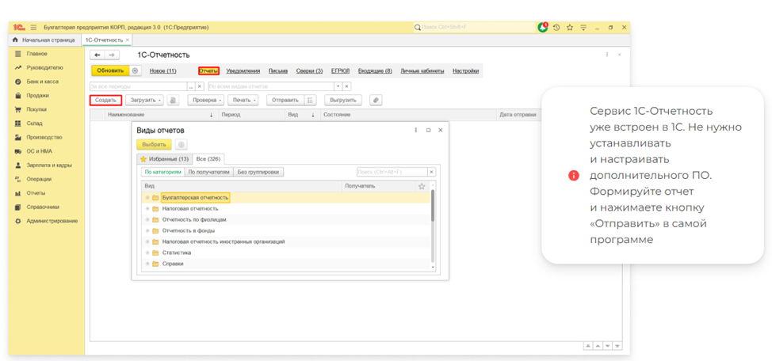Group reports По категориям

(163, 172)
